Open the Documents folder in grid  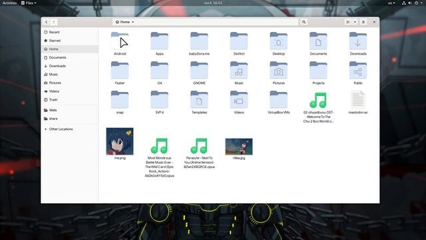[x=318, y=41]
